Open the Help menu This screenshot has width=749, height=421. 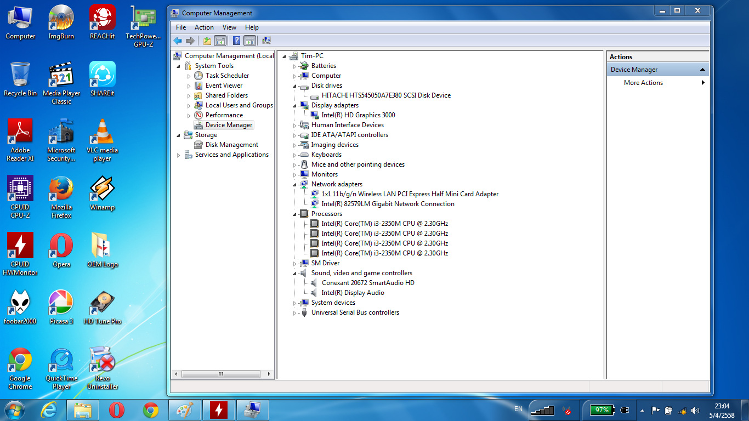tap(252, 27)
